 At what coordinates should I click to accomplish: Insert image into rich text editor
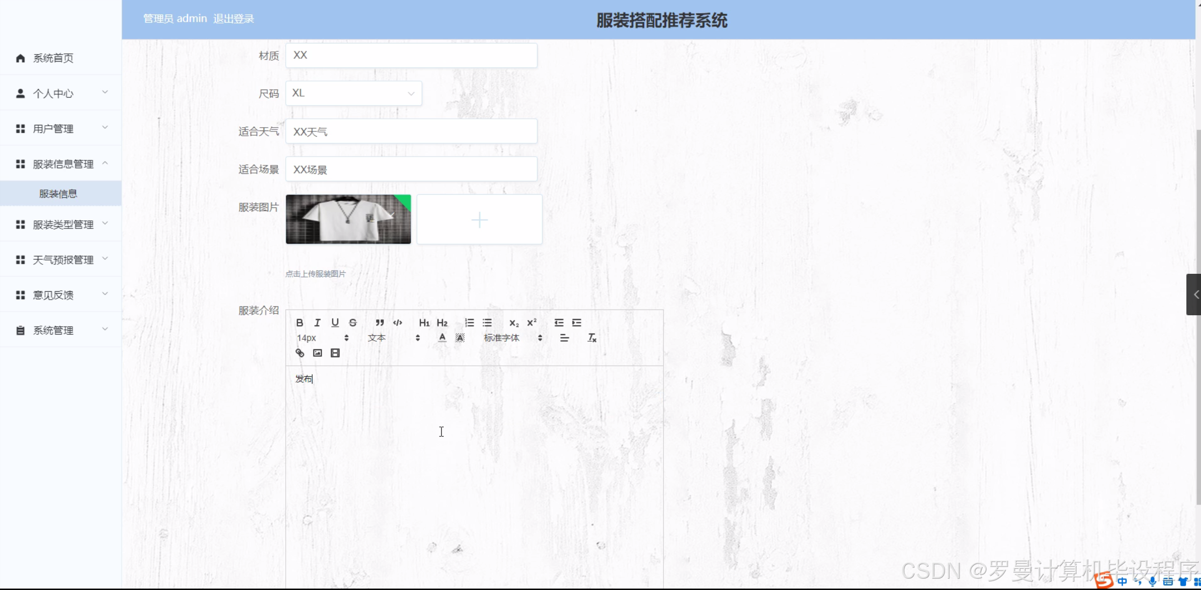pos(317,353)
